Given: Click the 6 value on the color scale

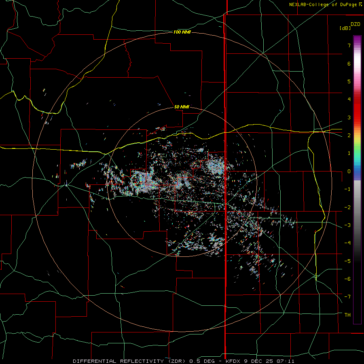Looking at the screenshot, I should (349, 63).
